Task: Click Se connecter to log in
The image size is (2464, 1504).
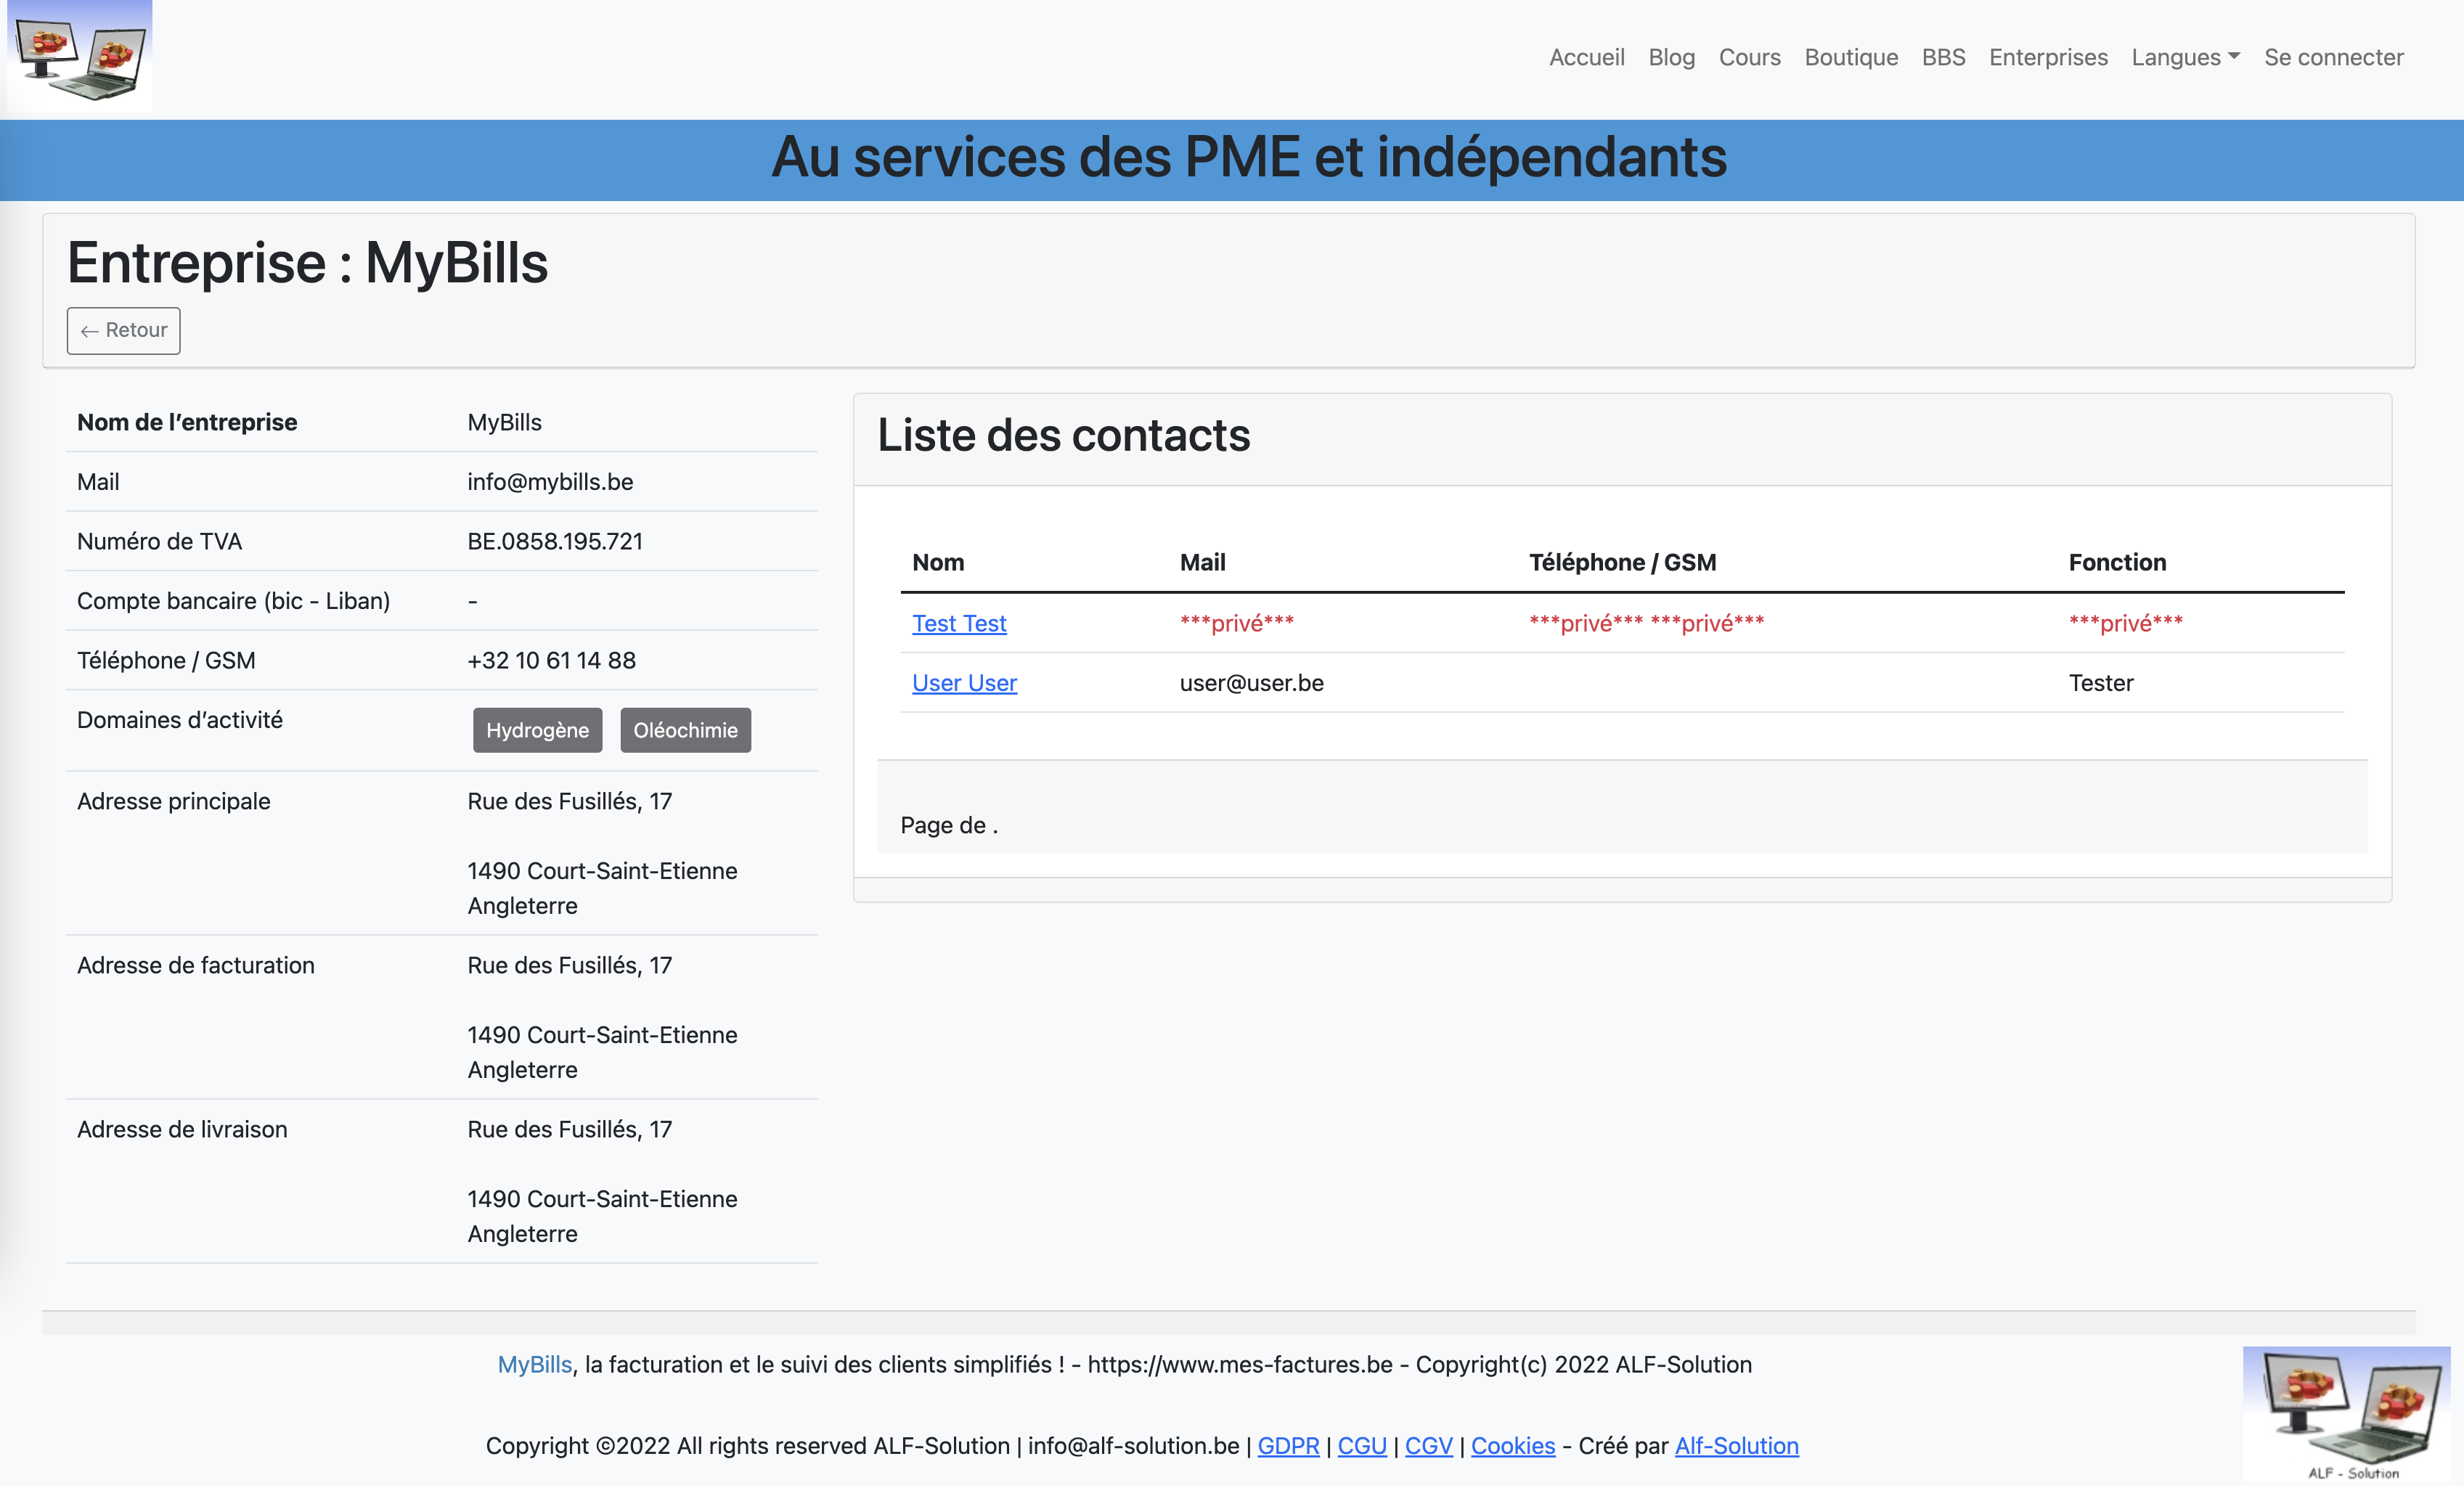Action: click(x=2333, y=57)
